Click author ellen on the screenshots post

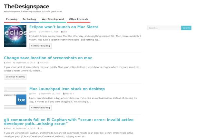pos(8,62)
